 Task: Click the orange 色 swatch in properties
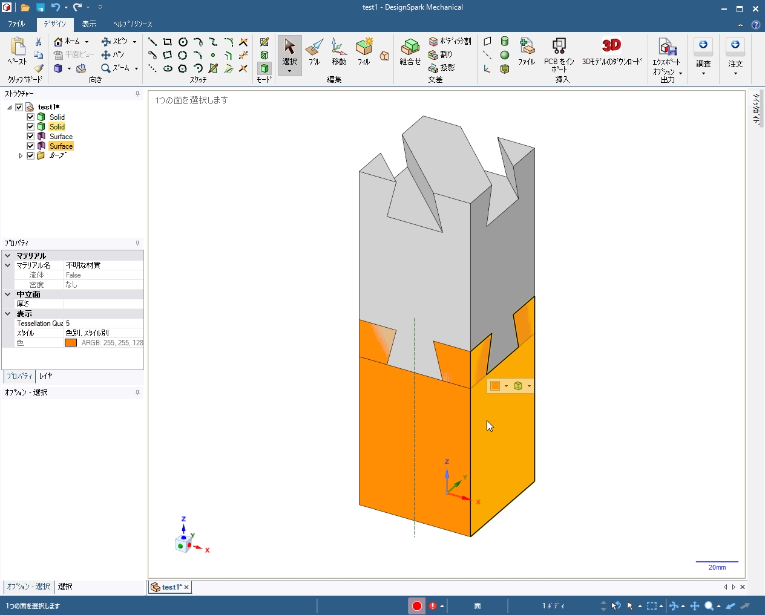click(x=71, y=343)
